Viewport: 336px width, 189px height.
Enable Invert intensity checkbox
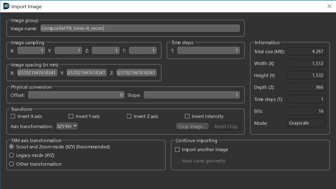point(187,116)
